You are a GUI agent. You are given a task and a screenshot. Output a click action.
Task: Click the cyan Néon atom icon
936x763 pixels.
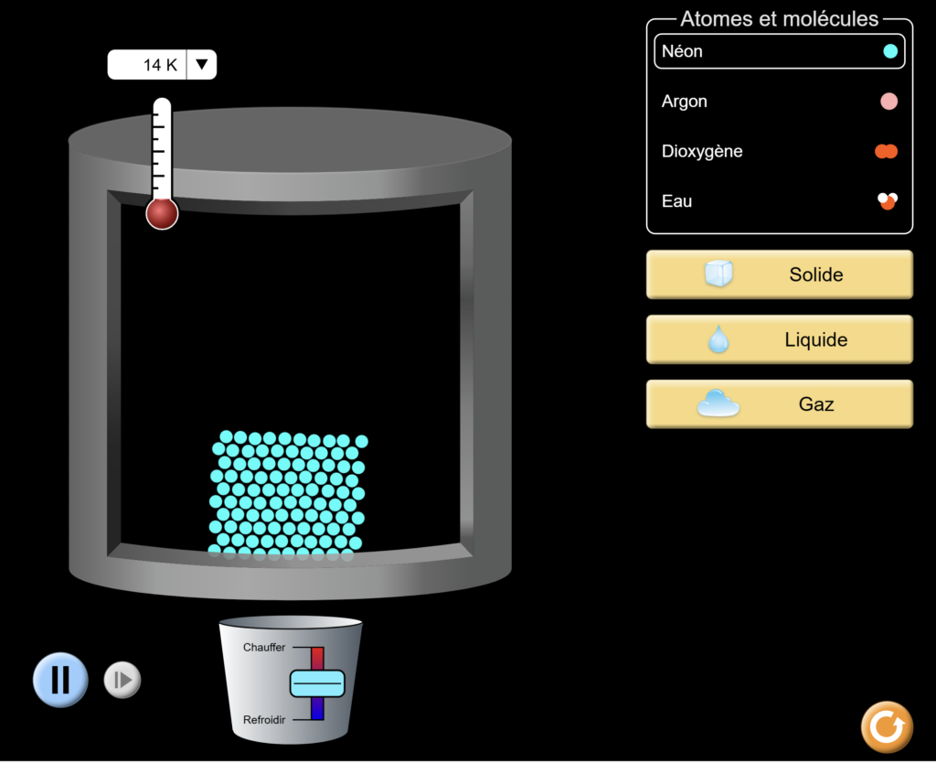point(890,51)
